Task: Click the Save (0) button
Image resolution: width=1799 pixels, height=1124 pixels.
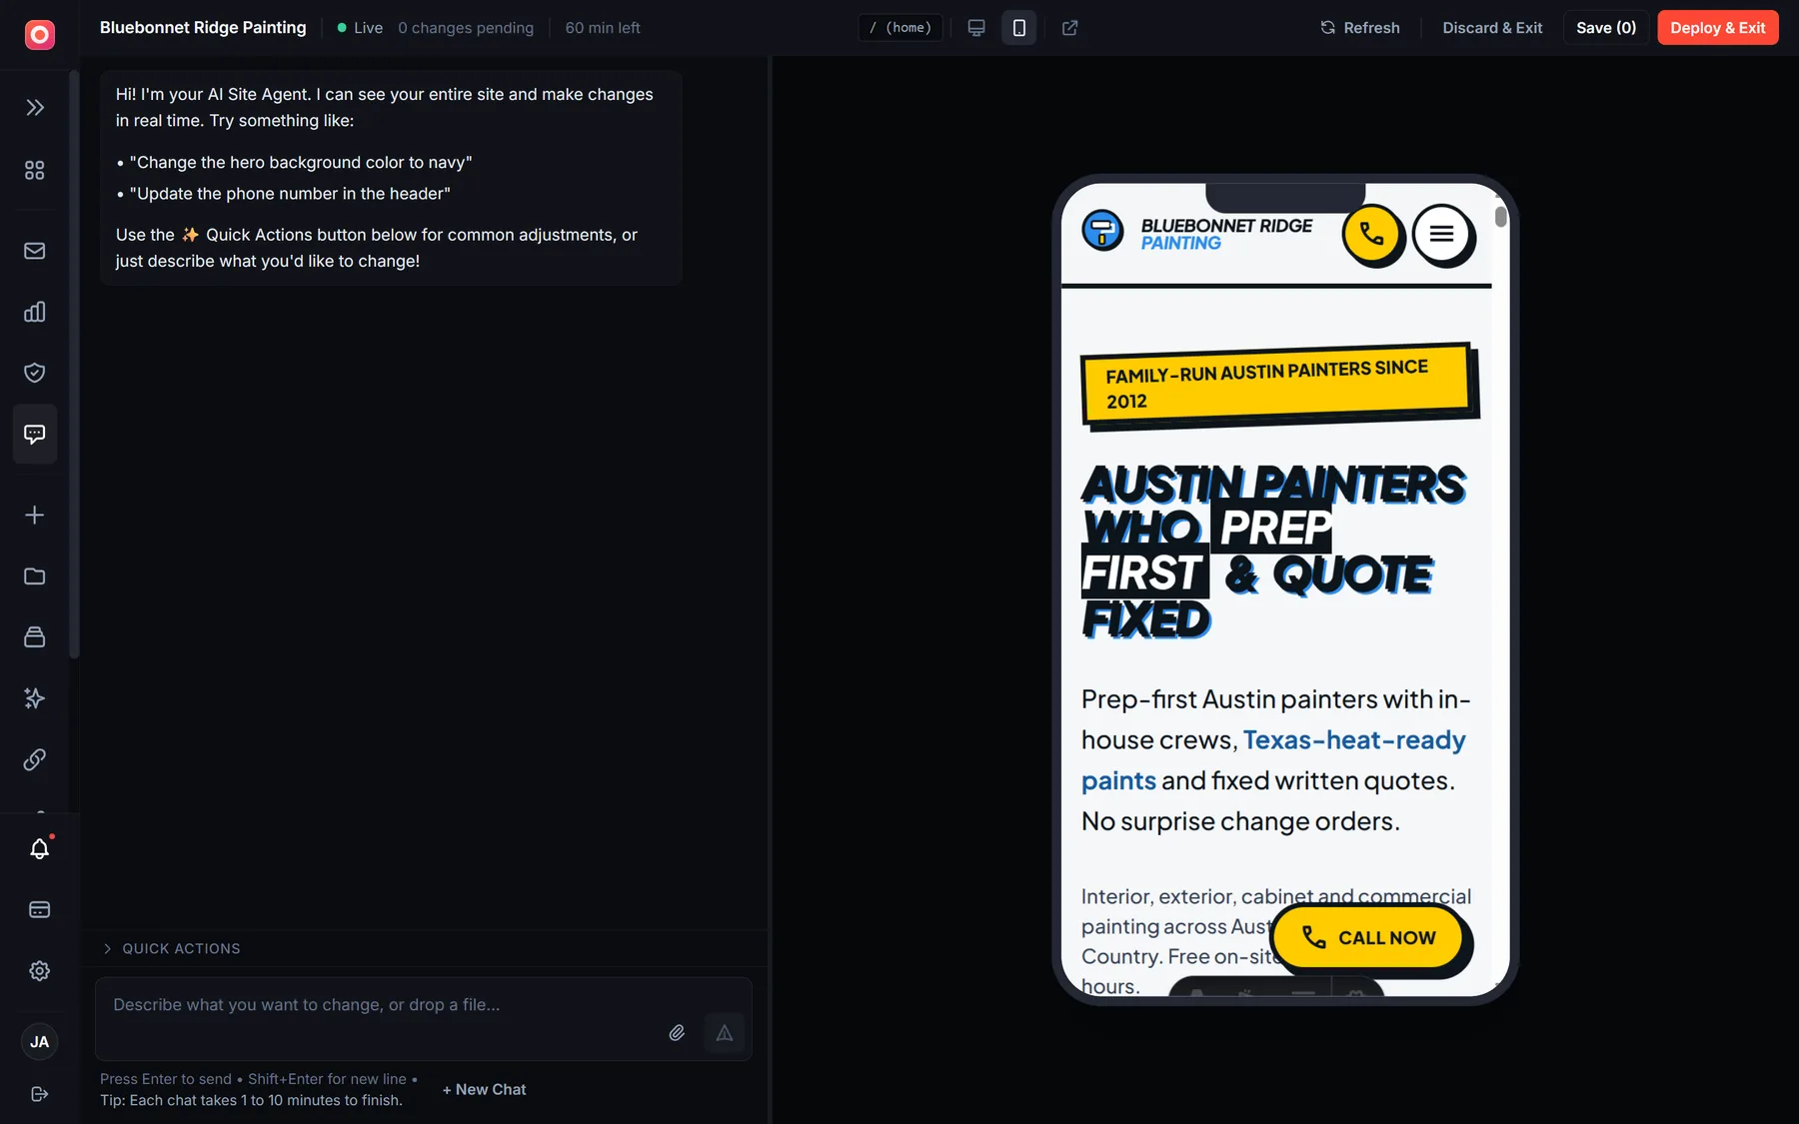Action: (x=1606, y=28)
